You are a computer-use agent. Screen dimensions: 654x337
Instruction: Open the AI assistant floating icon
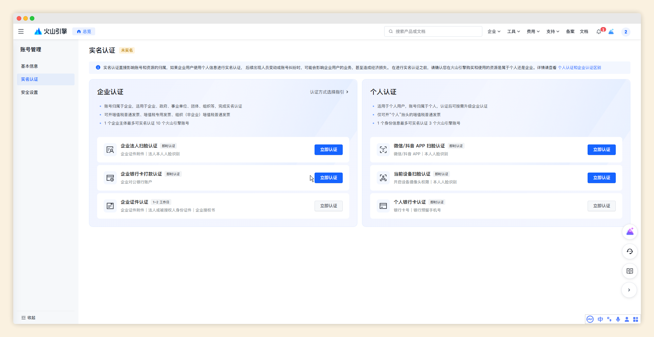coord(629,232)
